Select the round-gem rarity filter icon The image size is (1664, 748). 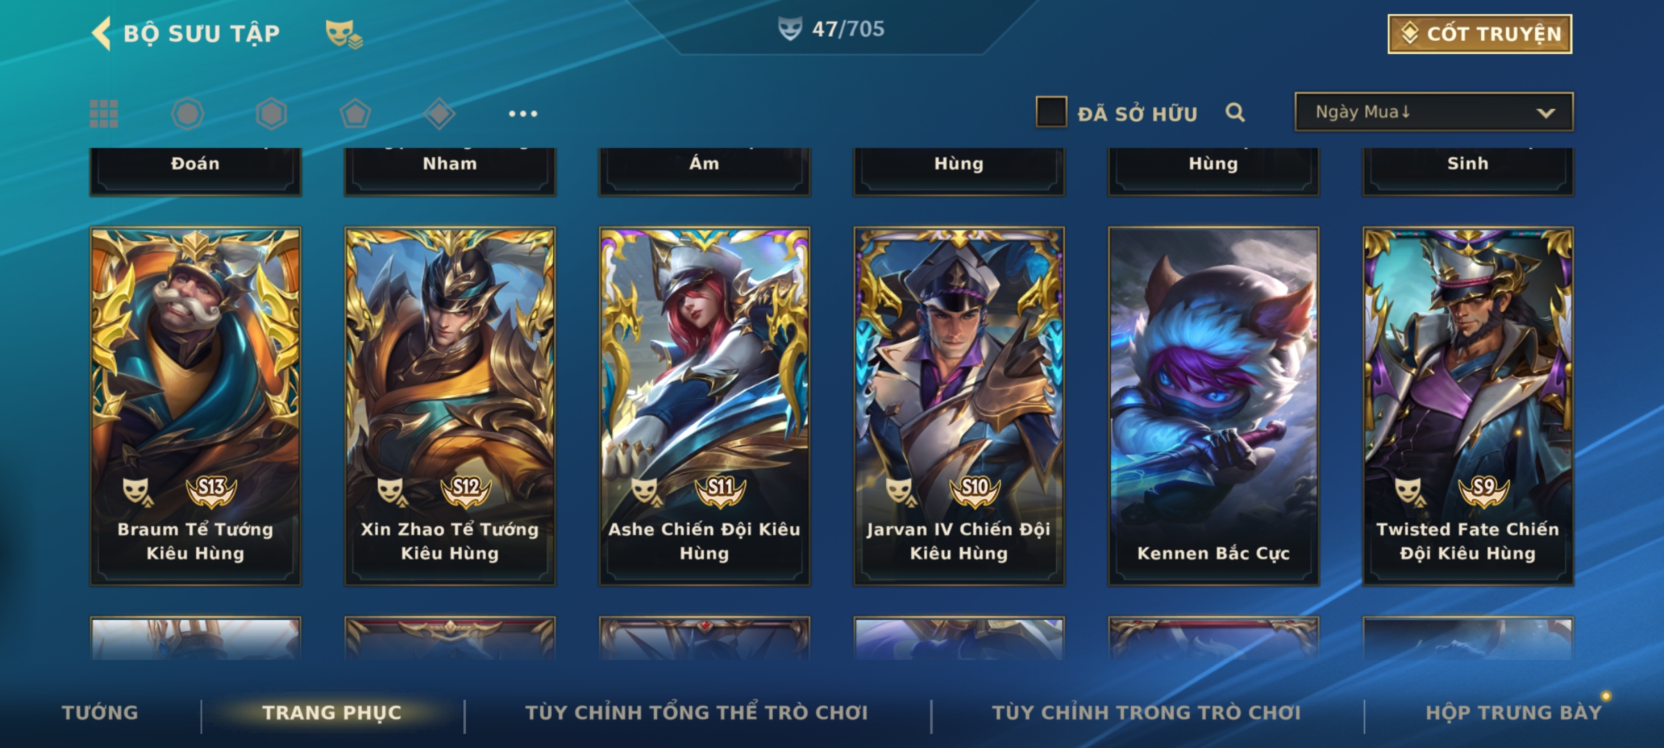tap(188, 114)
